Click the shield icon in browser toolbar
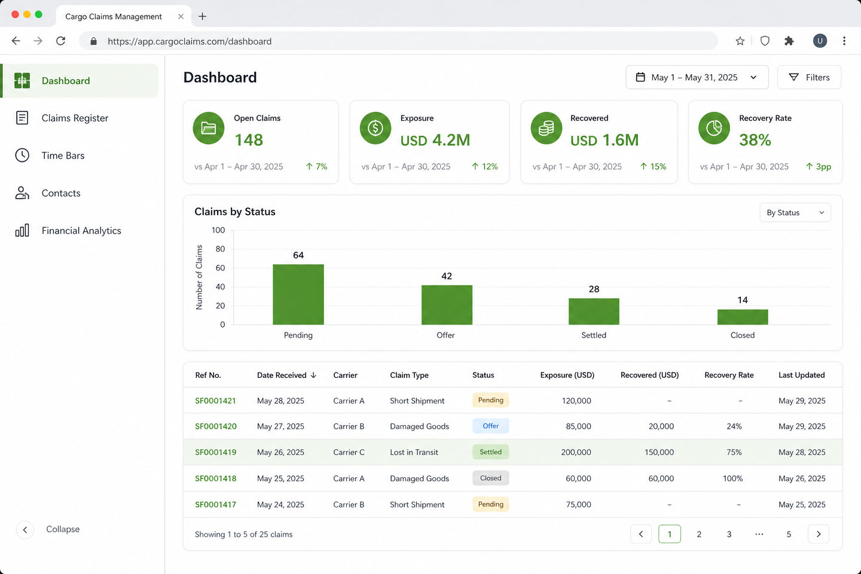This screenshot has height=574, width=861. pyautogui.click(x=765, y=41)
